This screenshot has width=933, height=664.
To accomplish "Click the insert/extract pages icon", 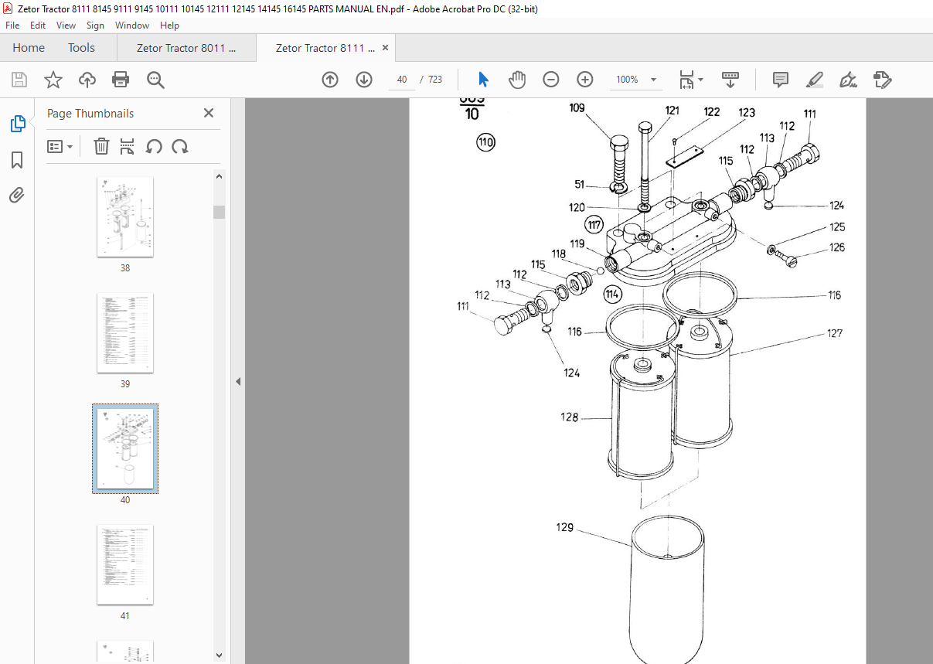I will (x=128, y=146).
